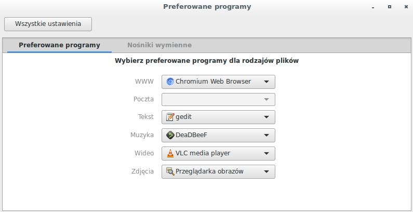Expand the WWW browser dropdown arrow

pyautogui.click(x=266, y=82)
